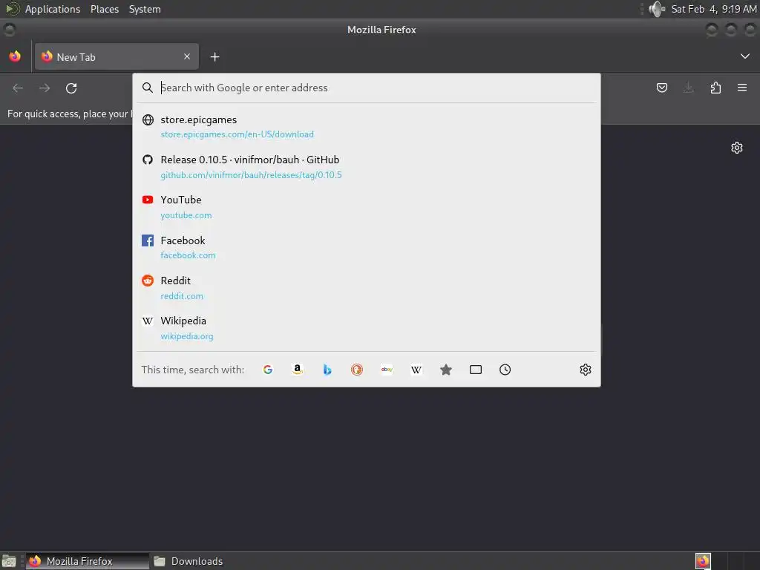Go back one page
Screen dimensions: 760x570
point(18,88)
